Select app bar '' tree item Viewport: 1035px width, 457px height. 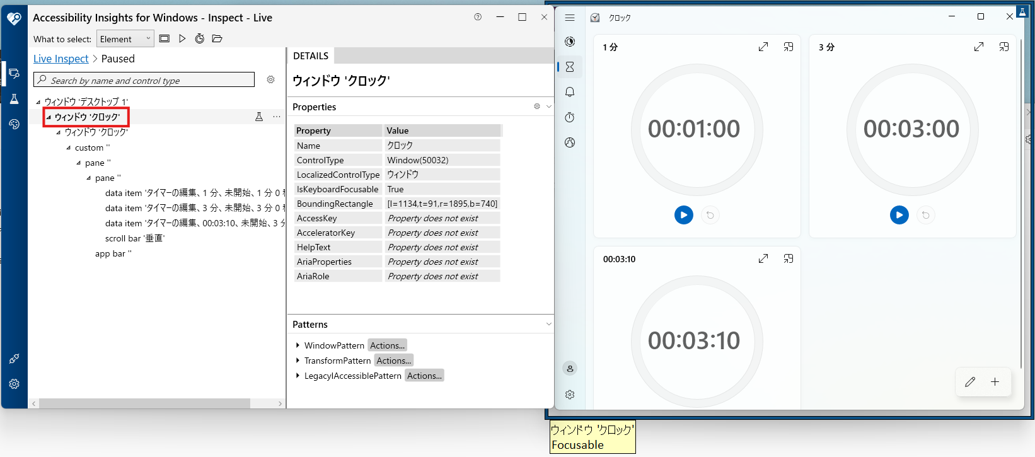pyautogui.click(x=113, y=253)
